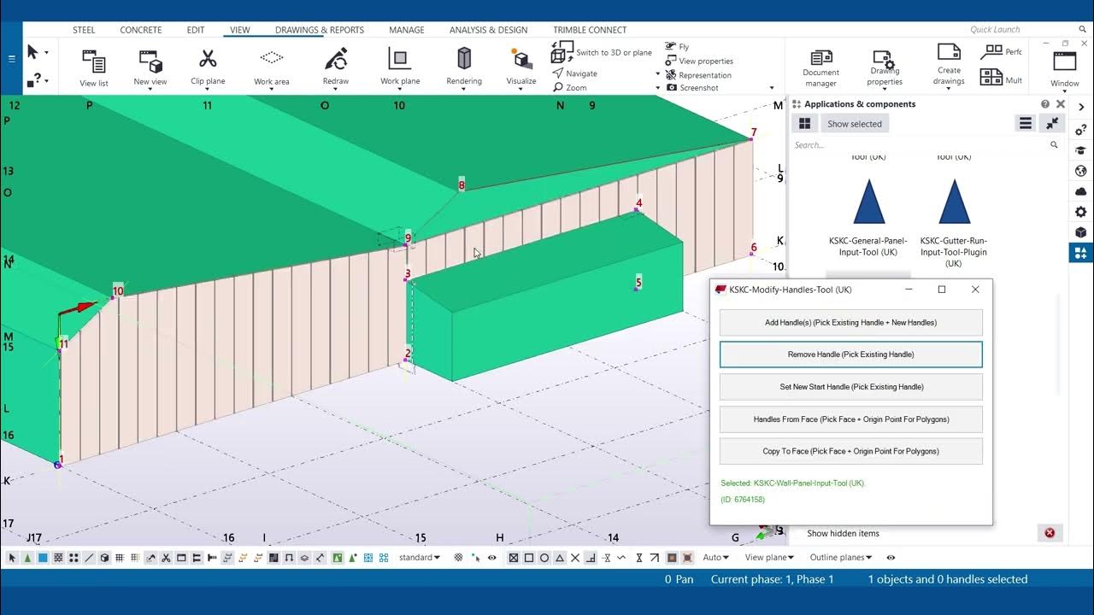Switch to the EDIT ribbon tab
1094x615 pixels.
coord(196,30)
